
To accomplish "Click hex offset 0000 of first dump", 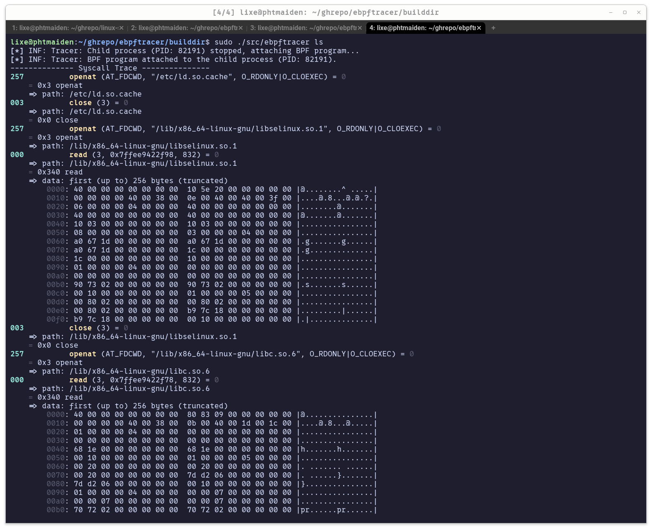I will [56, 189].
